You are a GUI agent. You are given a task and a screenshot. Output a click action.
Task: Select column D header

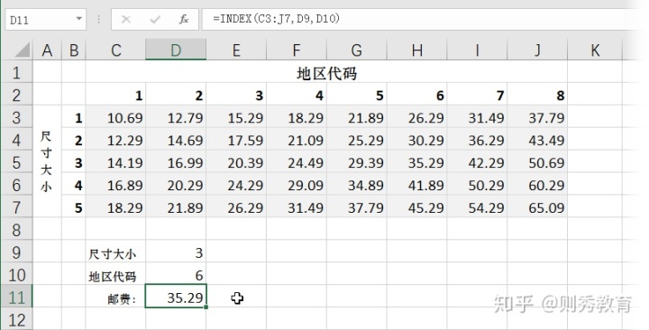(176, 50)
